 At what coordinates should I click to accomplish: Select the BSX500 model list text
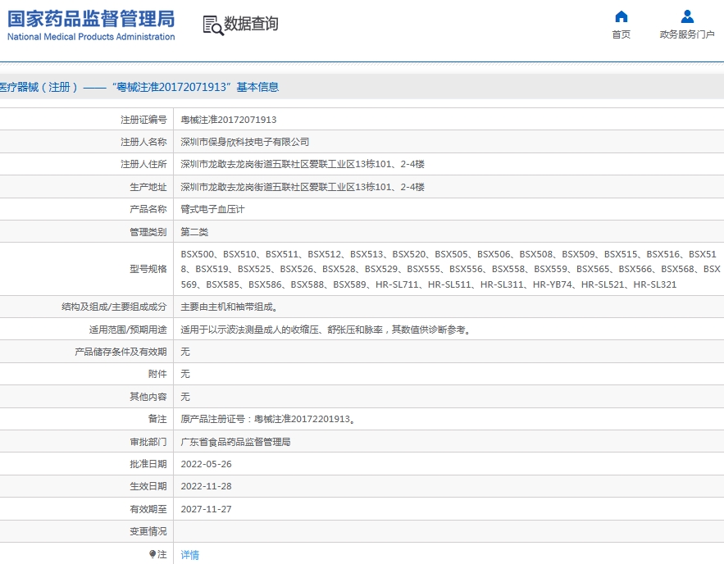pyautogui.click(x=450, y=269)
